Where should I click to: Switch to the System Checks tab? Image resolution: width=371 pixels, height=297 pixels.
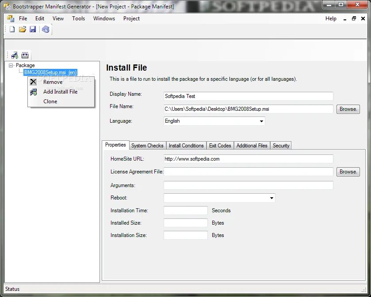(147, 146)
